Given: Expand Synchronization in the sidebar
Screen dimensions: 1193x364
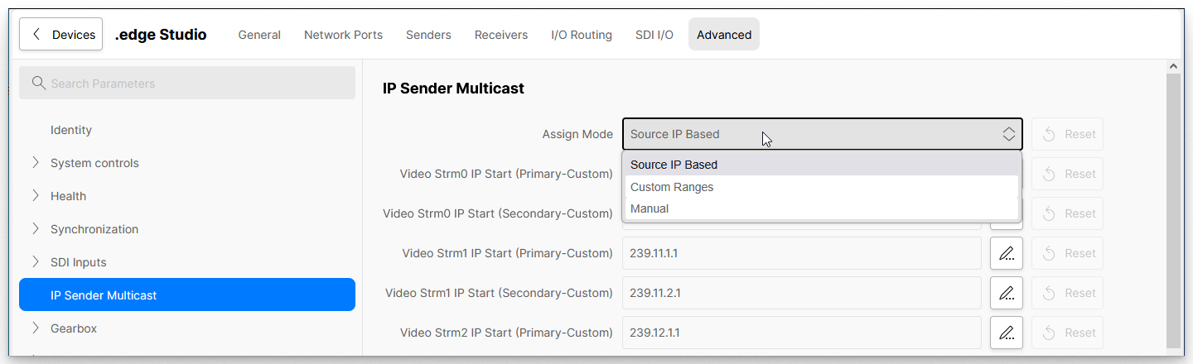Looking at the screenshot, I should (36, 229).
